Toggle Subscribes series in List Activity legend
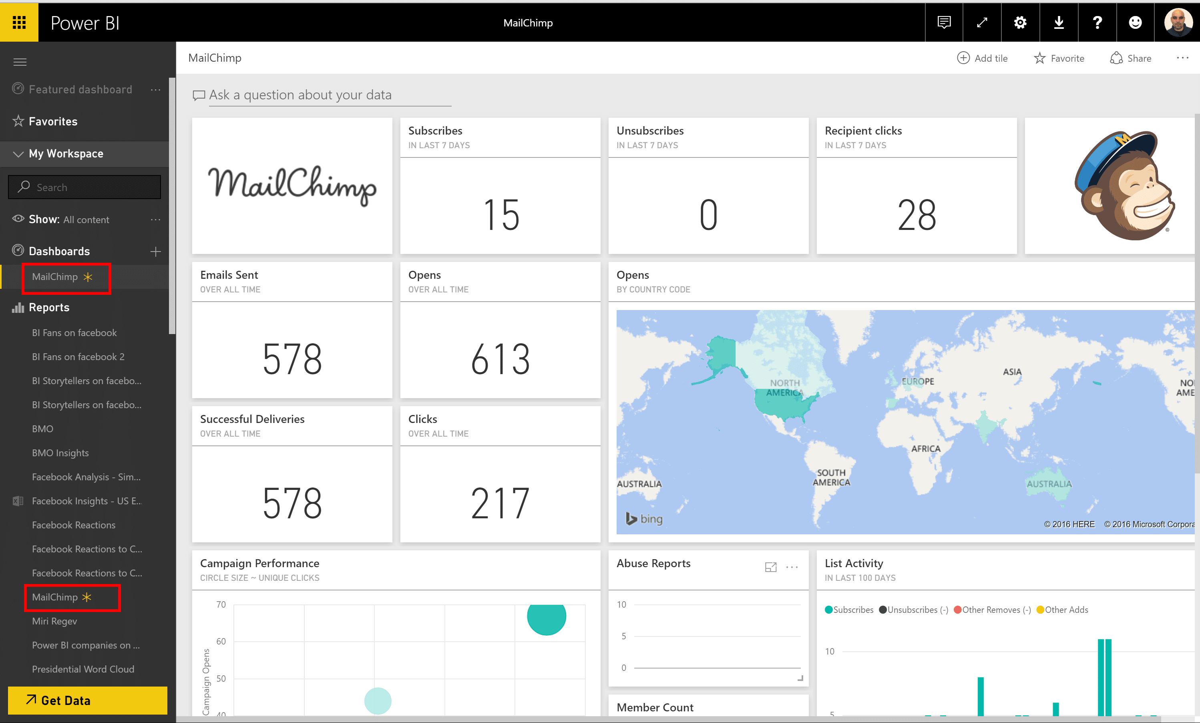1200x723 pixels. [849, 610]
